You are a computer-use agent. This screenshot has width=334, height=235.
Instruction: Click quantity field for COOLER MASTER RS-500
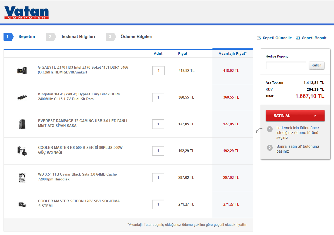(x=158, y=151)
